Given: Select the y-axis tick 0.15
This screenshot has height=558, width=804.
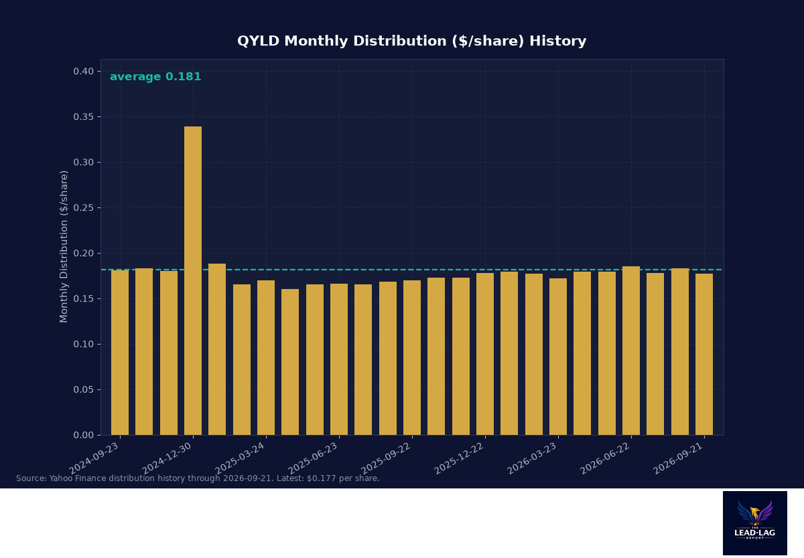Looking at the screenshot, I should pos(83,299).
